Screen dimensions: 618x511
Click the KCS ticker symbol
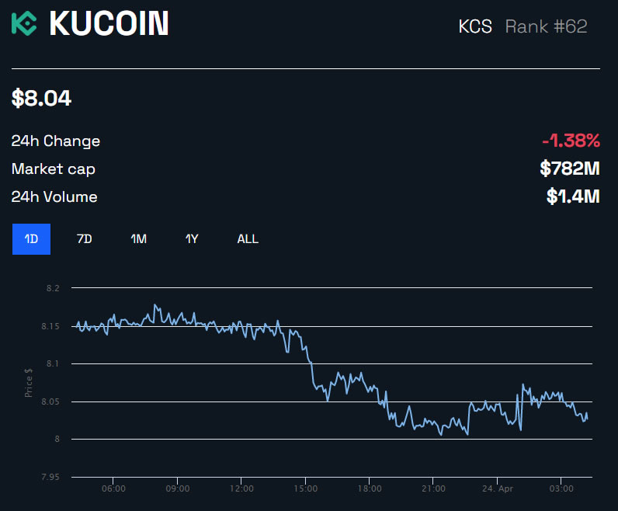pos(475,26)
